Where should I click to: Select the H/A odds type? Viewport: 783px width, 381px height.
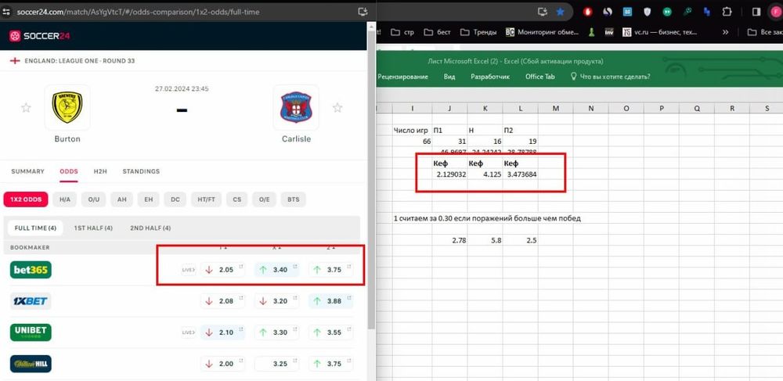click(x=65, y=199)
